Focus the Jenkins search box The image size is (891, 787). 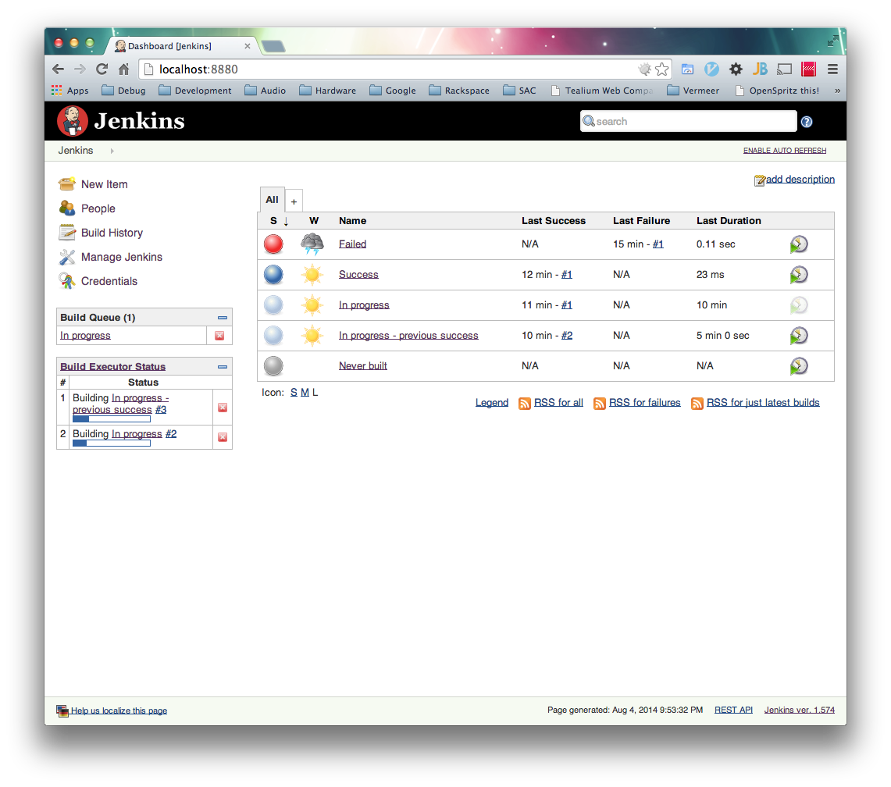click(688, 121)
